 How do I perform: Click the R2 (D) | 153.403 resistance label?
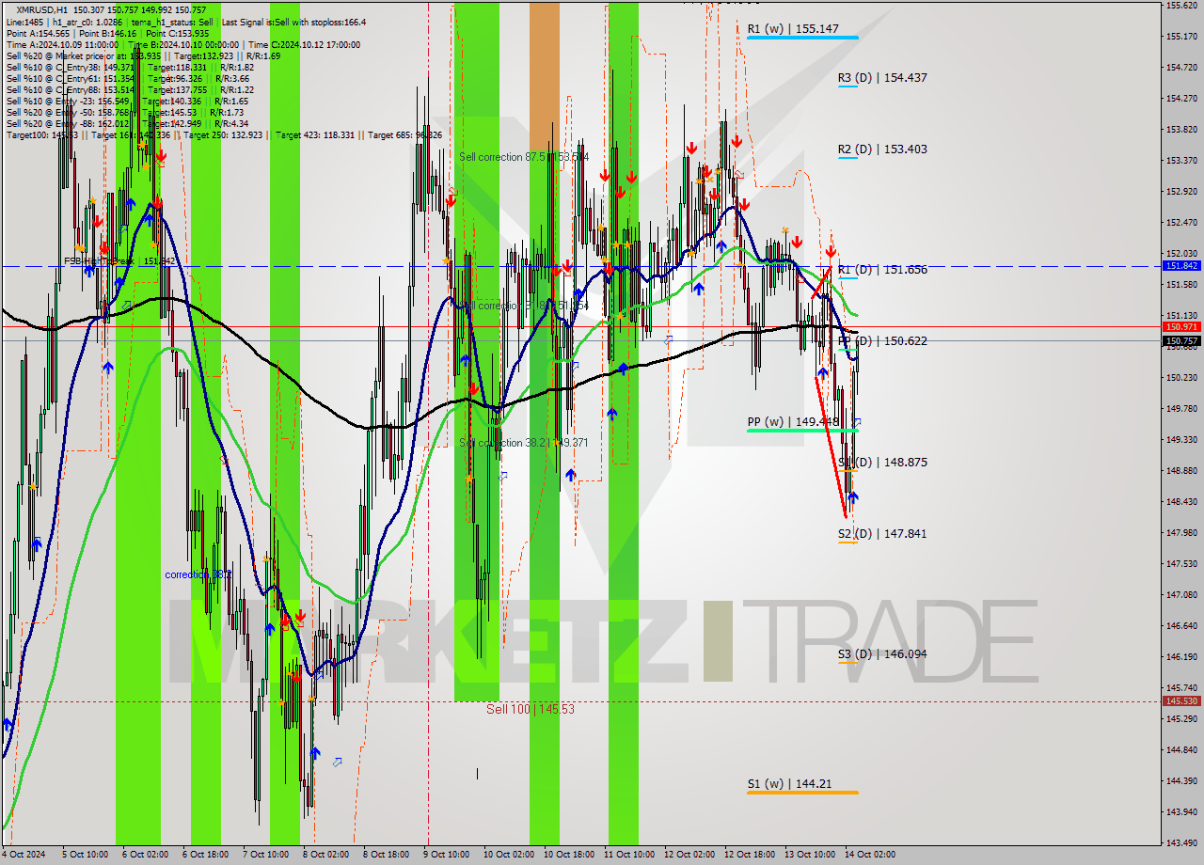coord(882,149)
